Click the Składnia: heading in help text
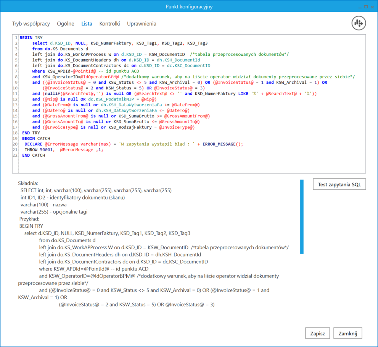 point(28,183)
